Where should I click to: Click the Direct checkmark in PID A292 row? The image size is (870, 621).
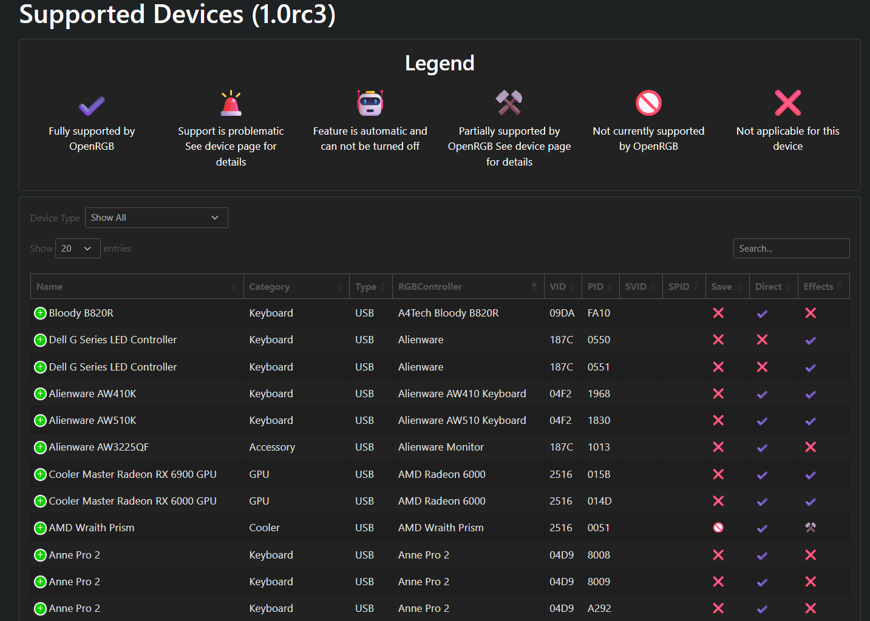pos(762,609)
